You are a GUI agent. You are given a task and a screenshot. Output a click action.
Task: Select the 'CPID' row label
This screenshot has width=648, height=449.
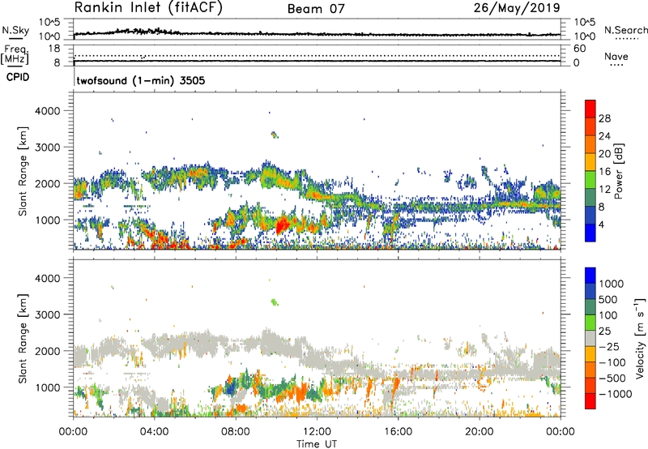18,77
